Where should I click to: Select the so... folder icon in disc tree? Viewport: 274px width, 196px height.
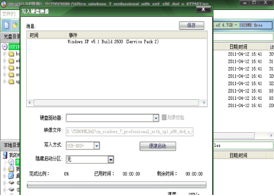point(11,67)
